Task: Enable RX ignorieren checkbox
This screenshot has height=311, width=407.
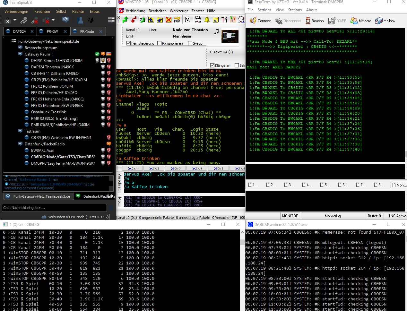Action: (x=160, y=43)
